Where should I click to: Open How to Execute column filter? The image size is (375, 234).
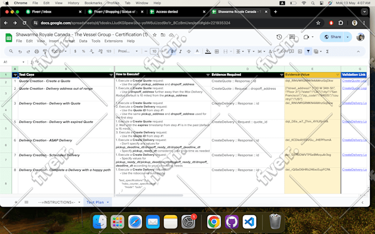point(208,75)
